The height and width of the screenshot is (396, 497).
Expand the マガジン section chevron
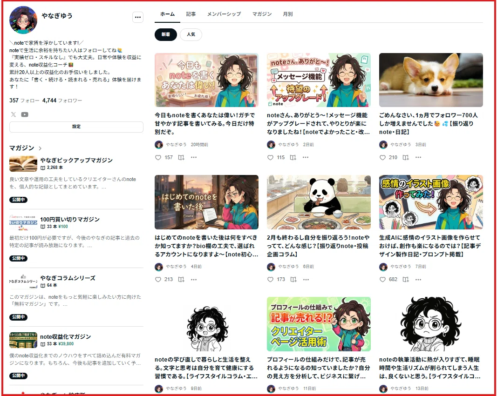click(40, 148)
